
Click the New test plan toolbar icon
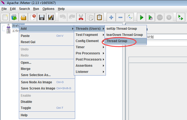[x=5, y=17]
